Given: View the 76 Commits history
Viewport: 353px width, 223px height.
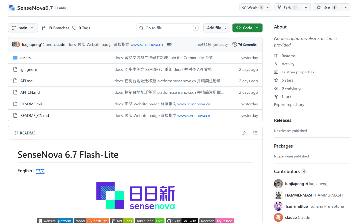Looking at the screenshot, I should tap(244, 44).
